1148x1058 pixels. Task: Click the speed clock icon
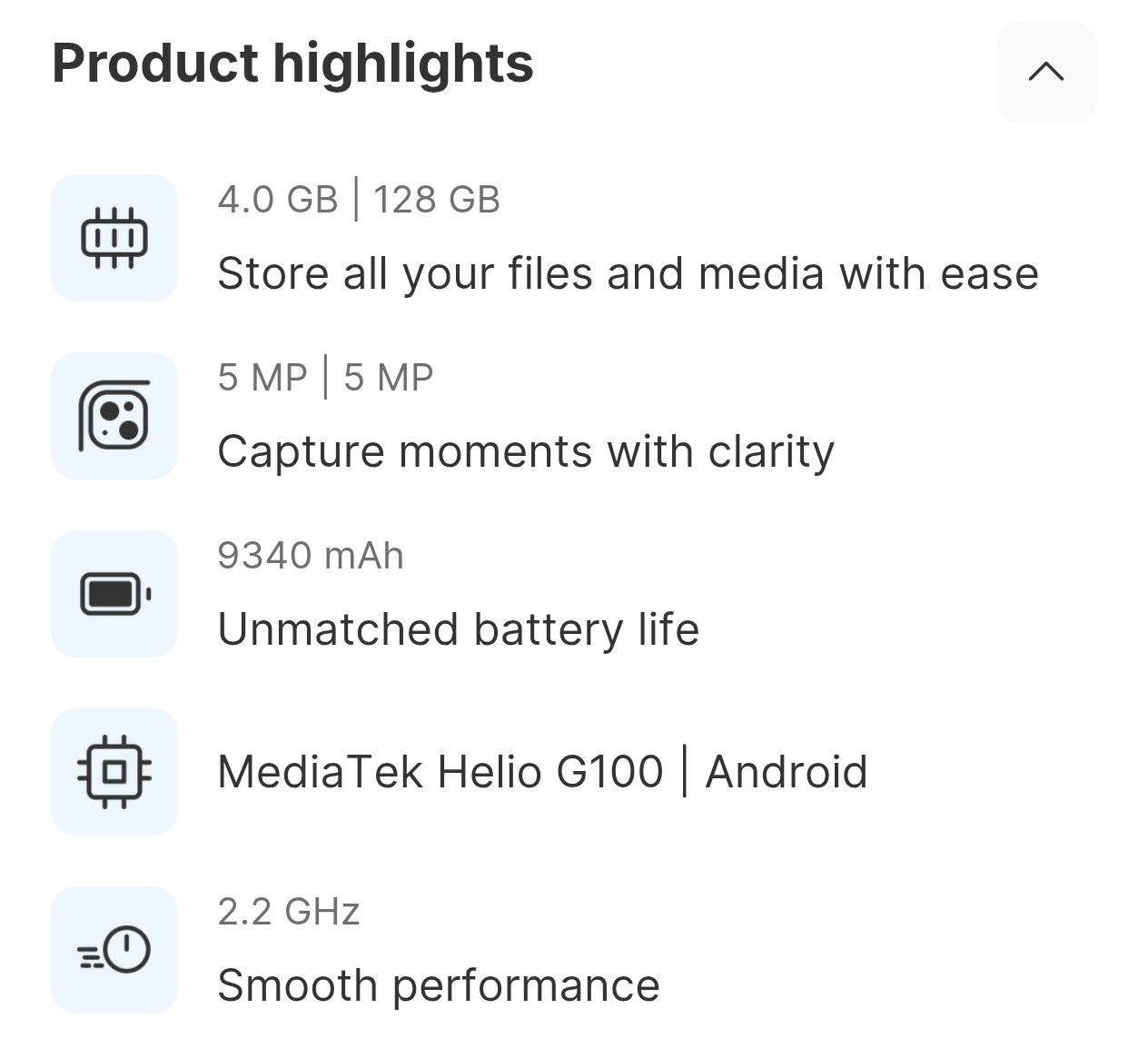click(114, 950)
